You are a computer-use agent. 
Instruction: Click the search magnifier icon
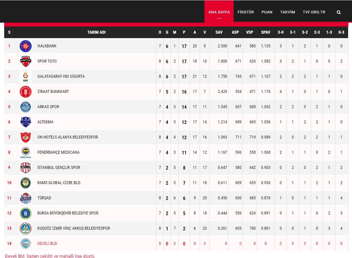pos(339,12)
